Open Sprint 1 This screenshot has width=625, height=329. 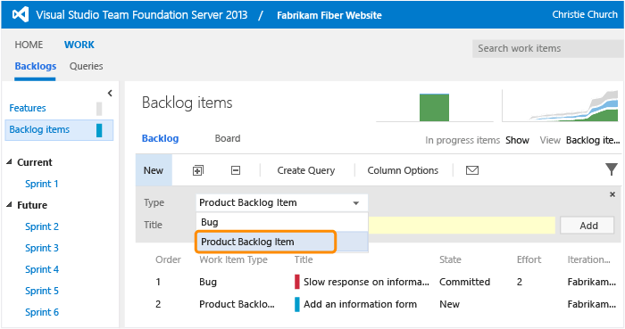click(x=42, y=184)
